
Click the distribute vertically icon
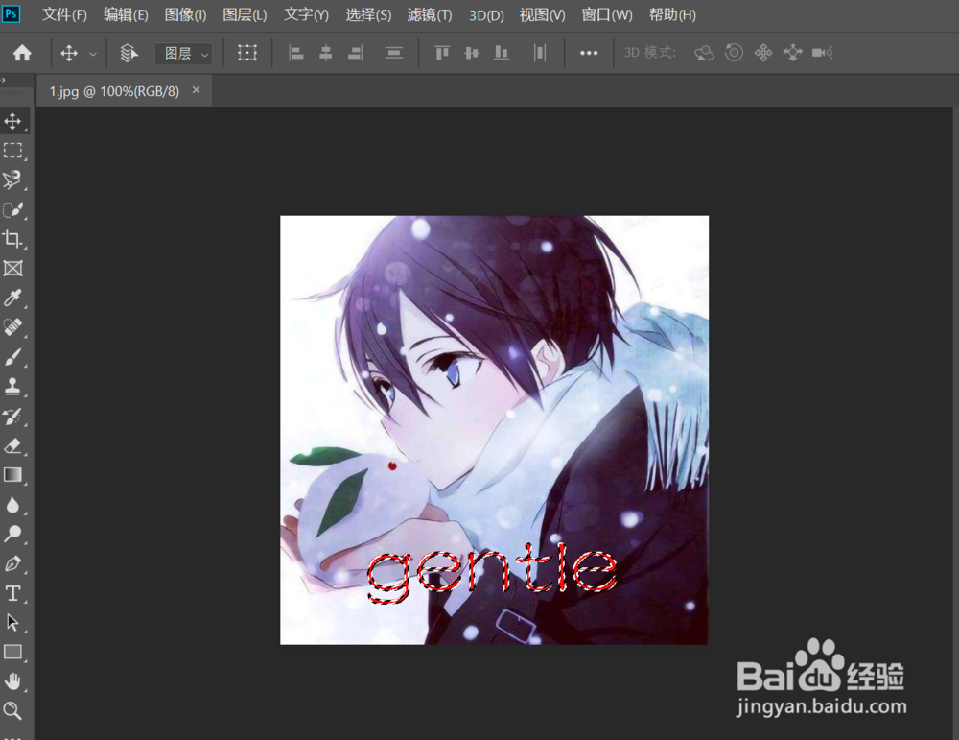pyautogui.click(x=394, y=53)
